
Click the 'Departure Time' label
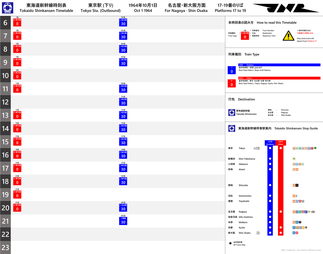pyautogui.click(x=269, y=36)
